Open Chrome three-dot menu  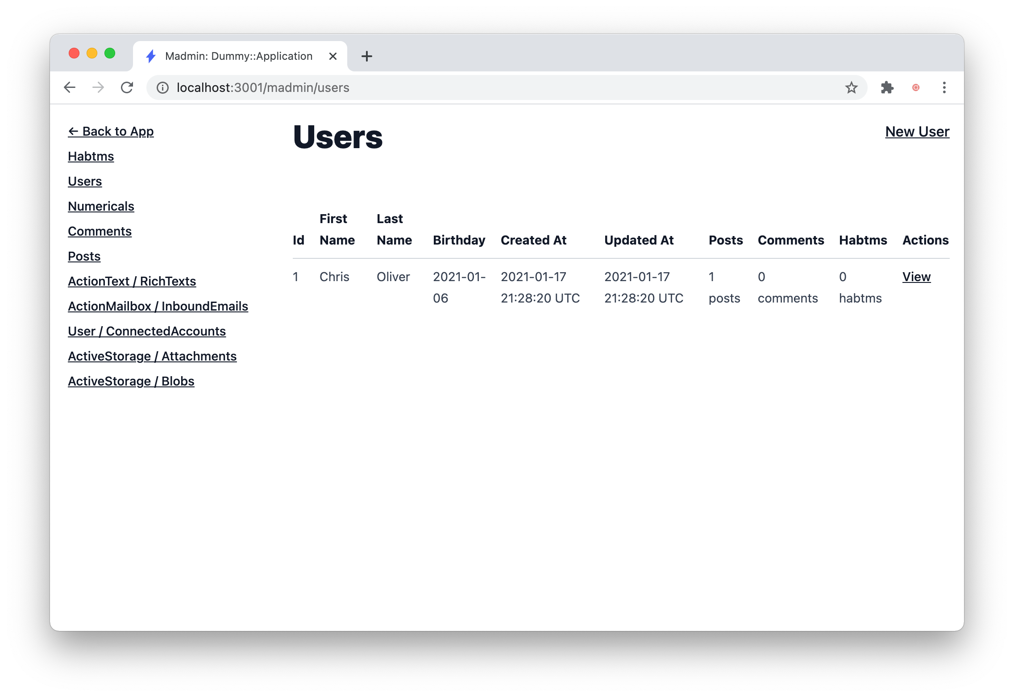[944, 87]
